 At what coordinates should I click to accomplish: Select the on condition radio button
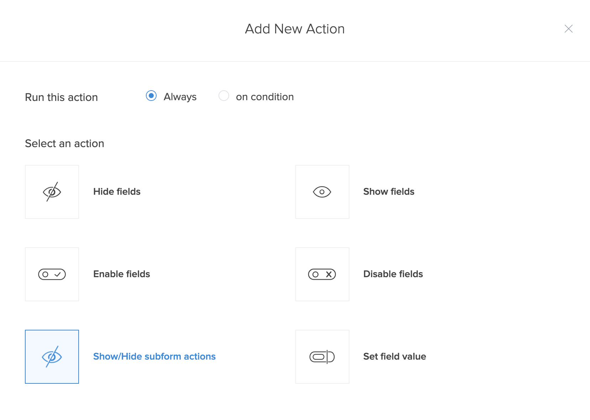pyautogui.click(x=224, y=96)
